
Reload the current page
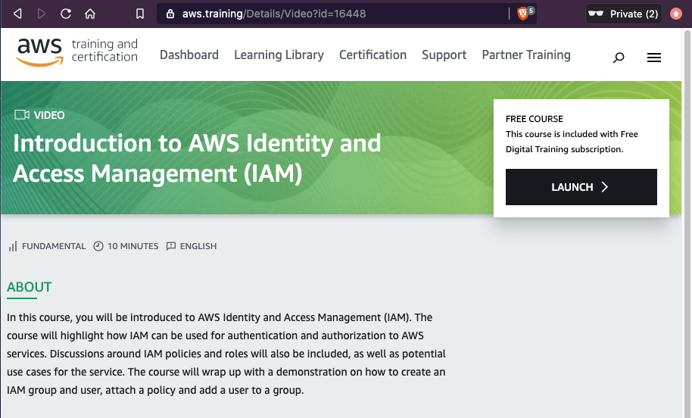66,14
